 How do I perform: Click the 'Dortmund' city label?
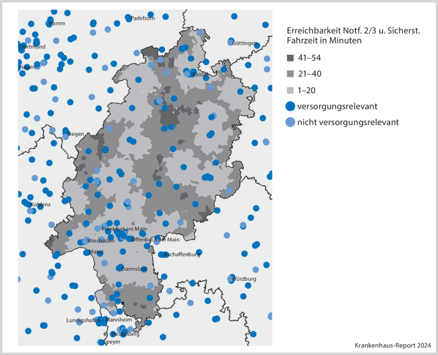pyautogui.click(x=33, y=47)
